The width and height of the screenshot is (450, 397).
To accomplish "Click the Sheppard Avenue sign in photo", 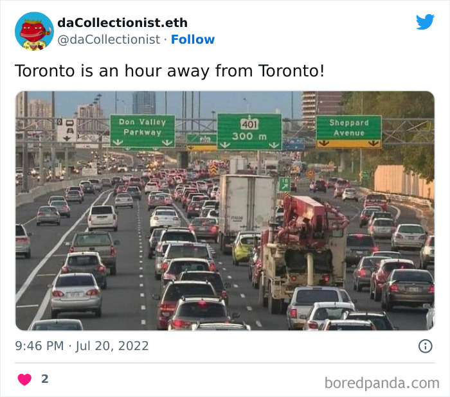I will click(348, 132).
